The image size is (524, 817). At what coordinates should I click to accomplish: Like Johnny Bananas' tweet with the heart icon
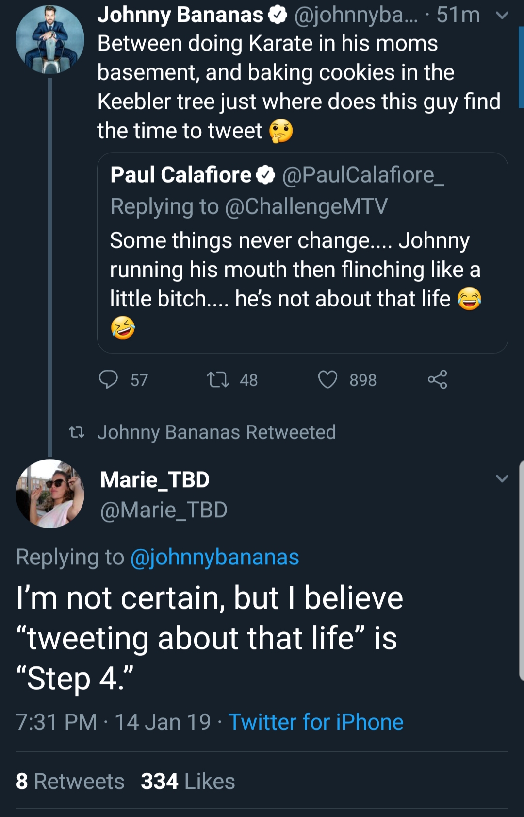327,379
